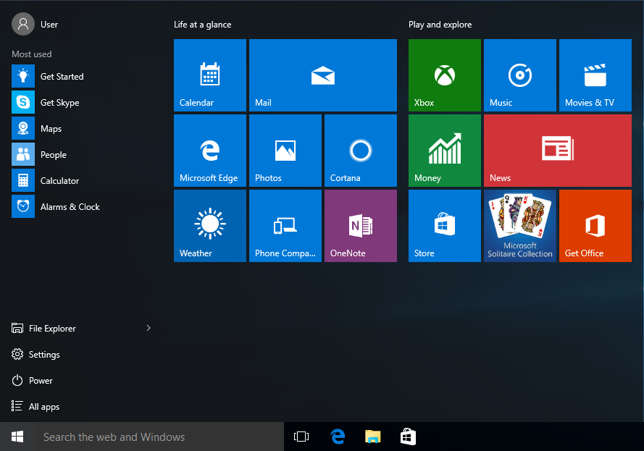Select Calculator in Most used list
This screenshot has height=451, width=644.
(x=59, y=181)
